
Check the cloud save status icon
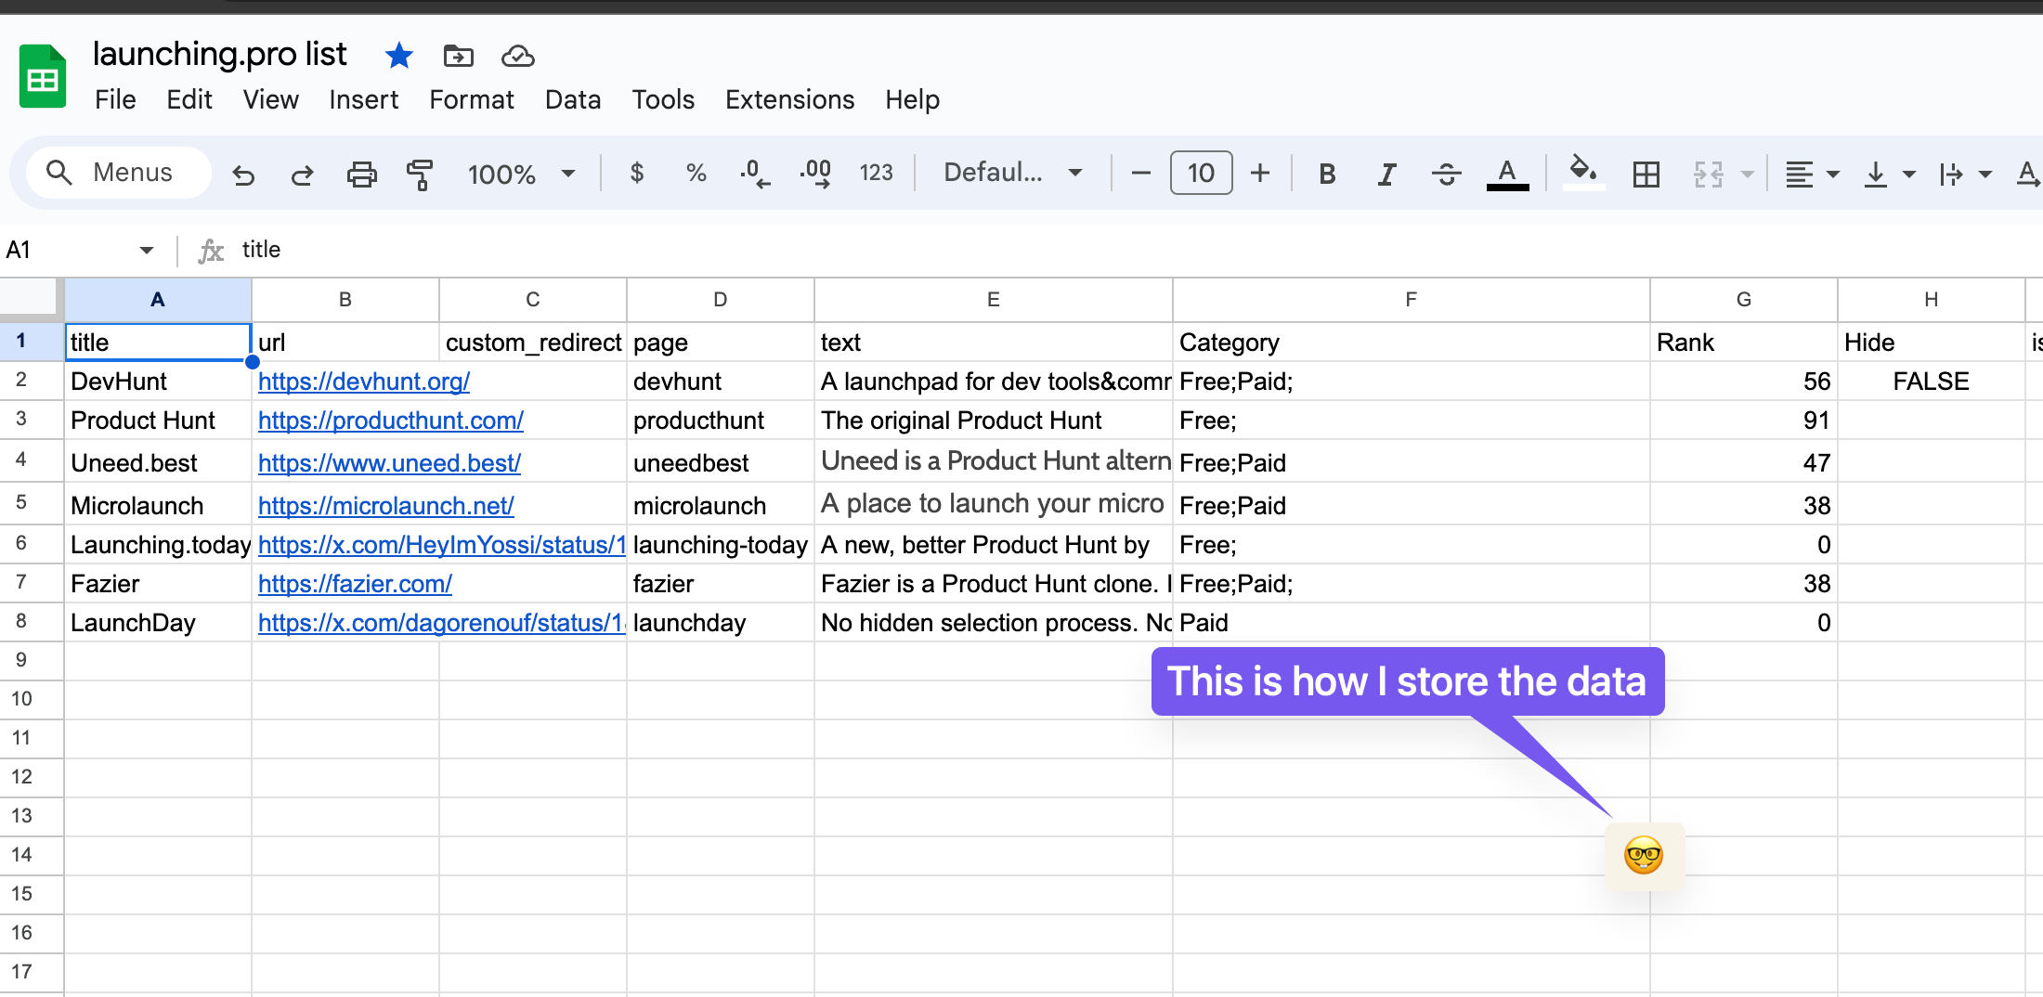click(x=518, y=57)
